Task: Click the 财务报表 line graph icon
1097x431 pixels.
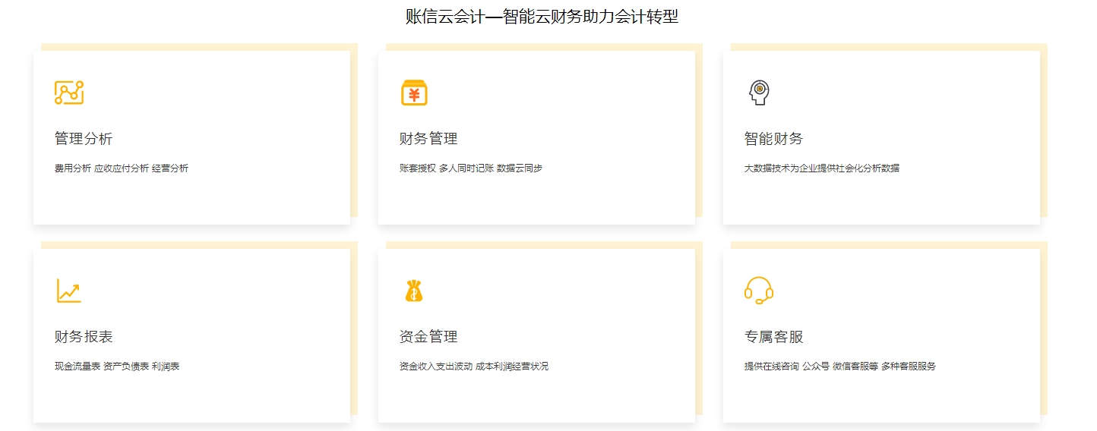Action: (68, 291)
